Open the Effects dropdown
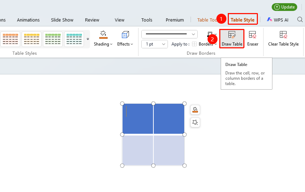Screen dimensions: 305x192 pos(125,44)
